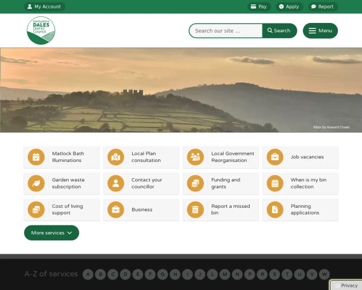The width and height of the screenshot is (362, 290).
Task: Open the Planning applications document icon tile
Action: tap(300, 210)
